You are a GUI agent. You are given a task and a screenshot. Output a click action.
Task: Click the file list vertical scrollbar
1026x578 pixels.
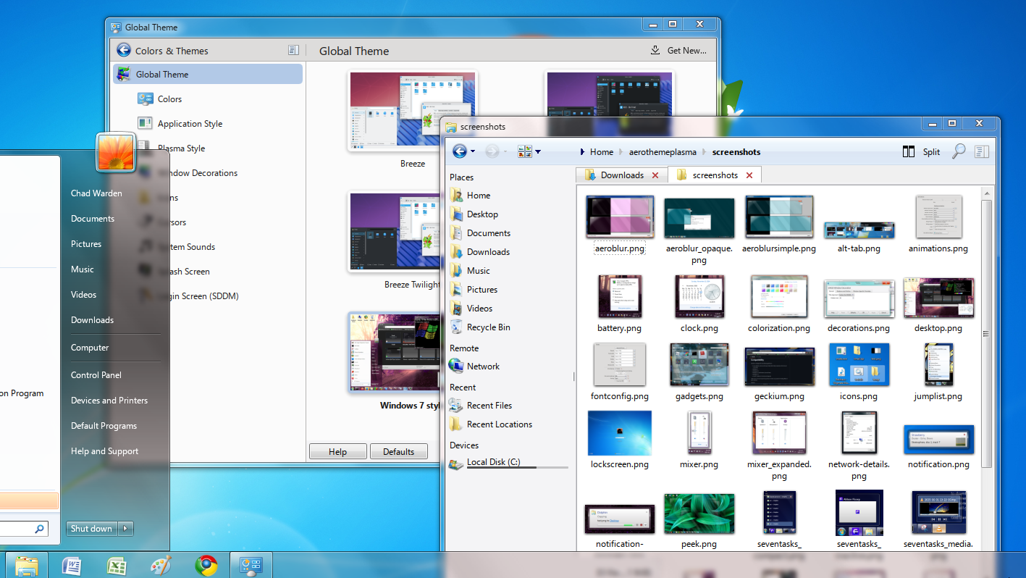pyautogui.click(x=986, y=333)
